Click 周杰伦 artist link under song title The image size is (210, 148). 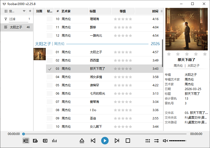click(x=178, y=66)
